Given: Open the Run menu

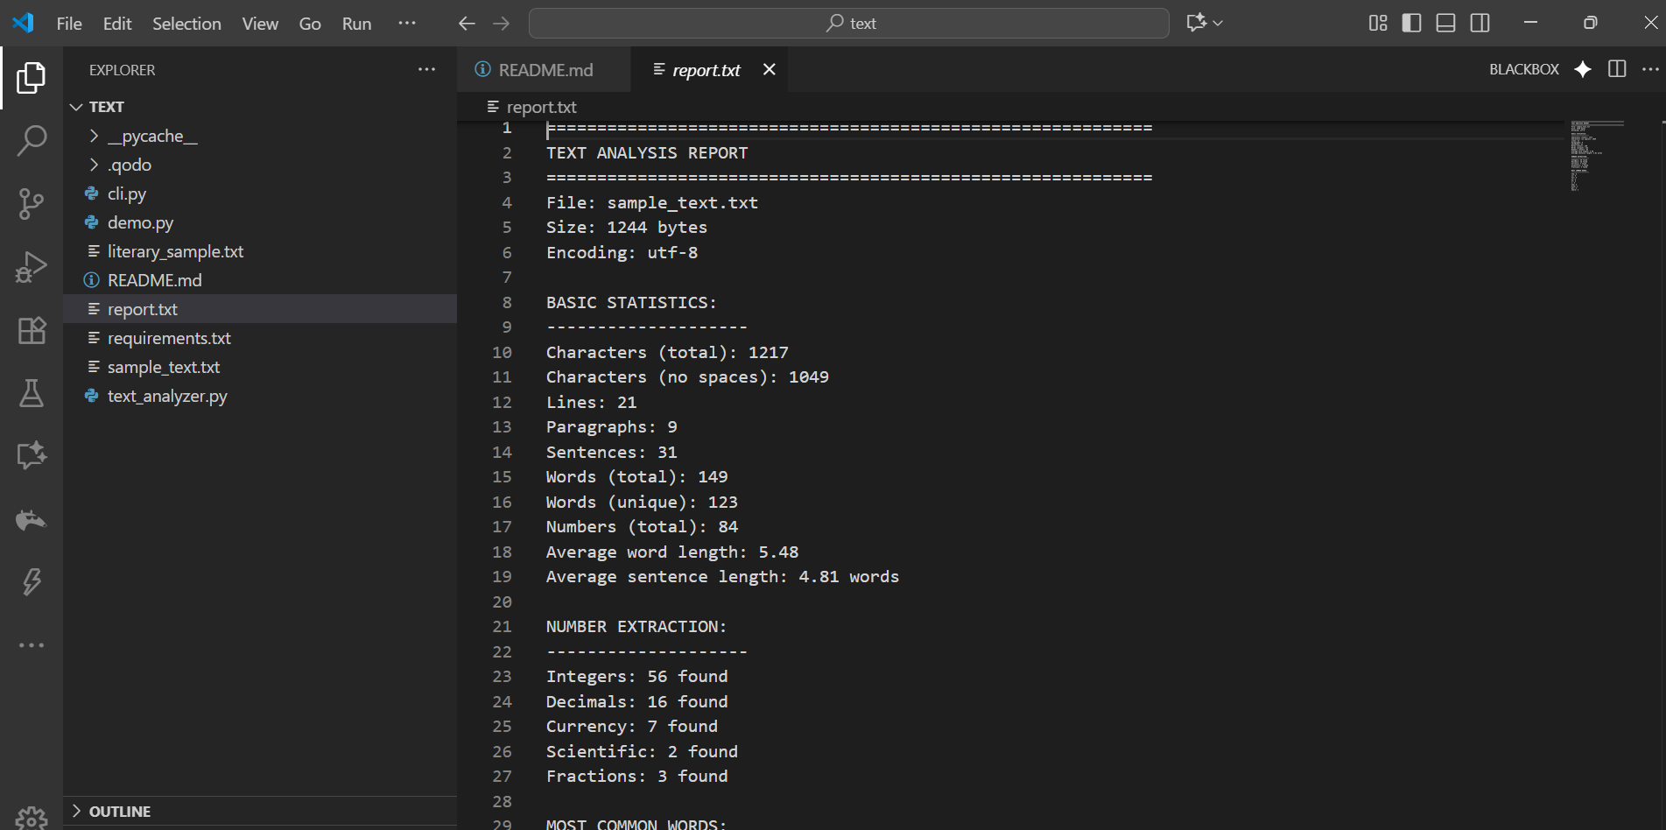Looking at the screenshot, I should 355,24.
